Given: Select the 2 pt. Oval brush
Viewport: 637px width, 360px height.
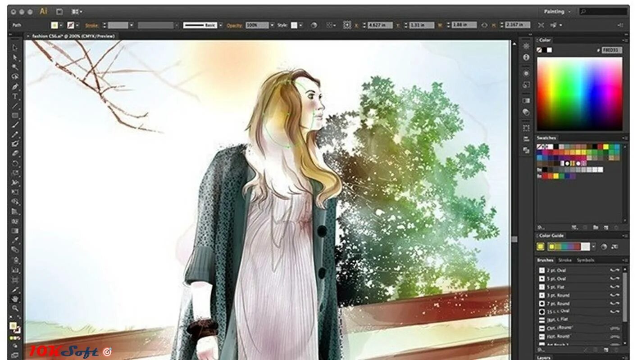Looking at the screenshot, I should (x=579, y=270).
